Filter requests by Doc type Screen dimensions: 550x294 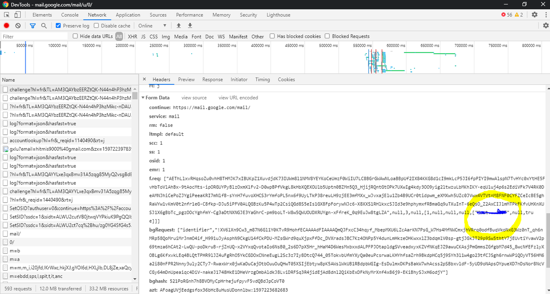pos(209,36)
